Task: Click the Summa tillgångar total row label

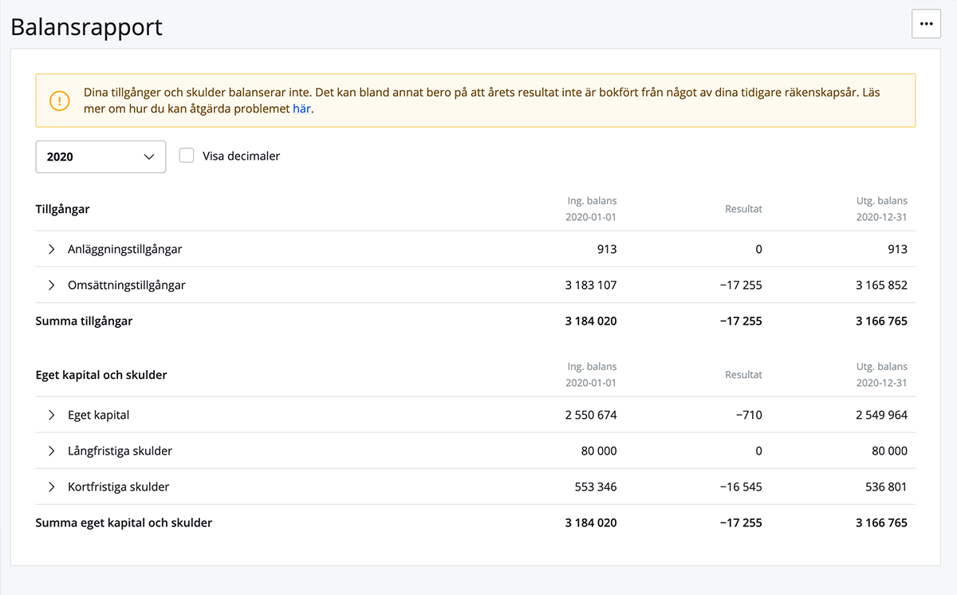Action: point(84,321)
